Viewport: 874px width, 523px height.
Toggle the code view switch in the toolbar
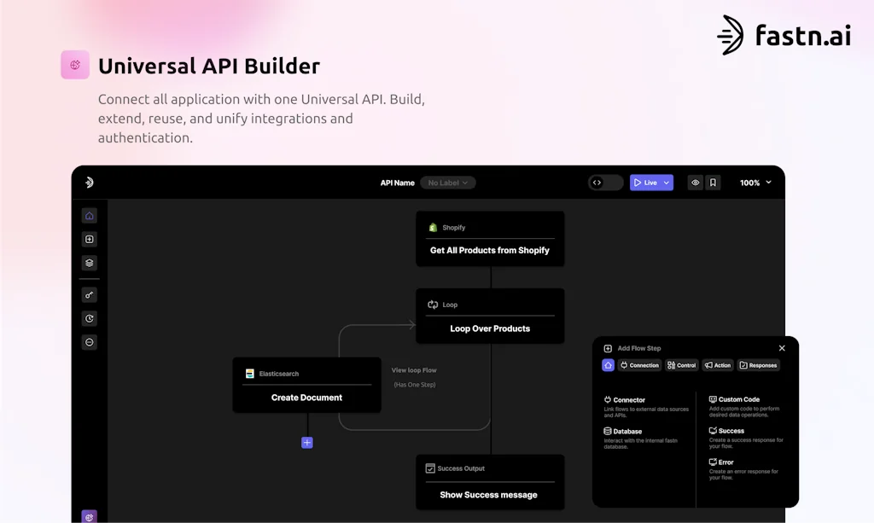(605, 182)
